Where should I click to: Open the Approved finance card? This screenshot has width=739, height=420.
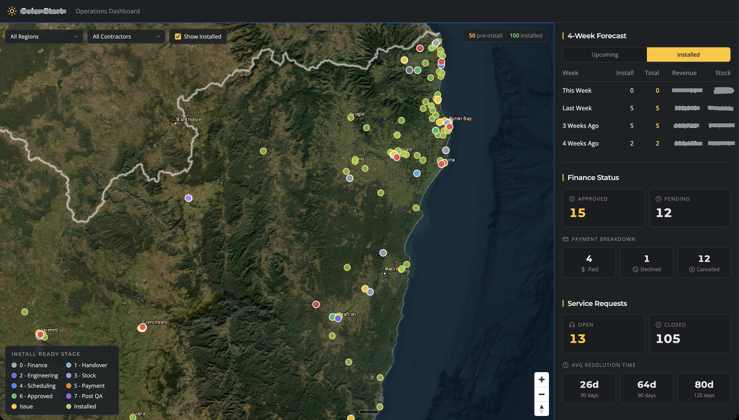coord(603,208)
